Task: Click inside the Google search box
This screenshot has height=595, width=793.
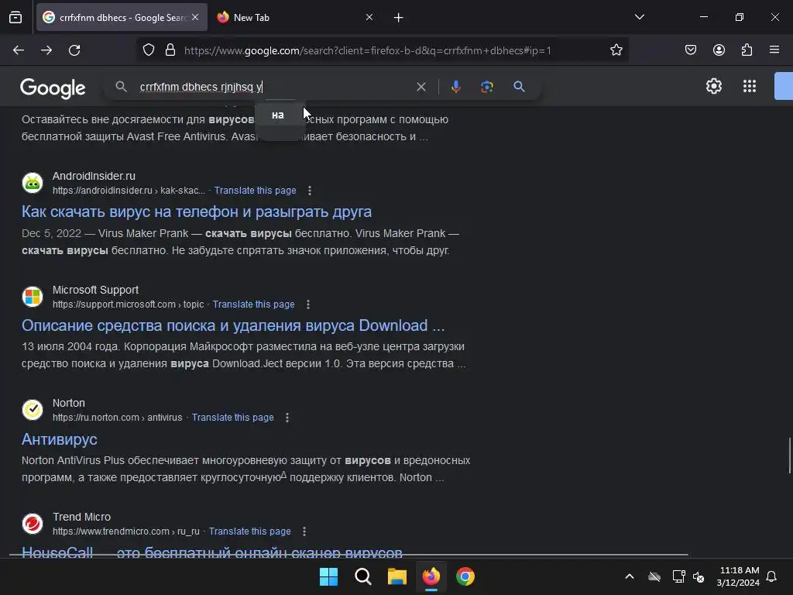Action: 273,87
